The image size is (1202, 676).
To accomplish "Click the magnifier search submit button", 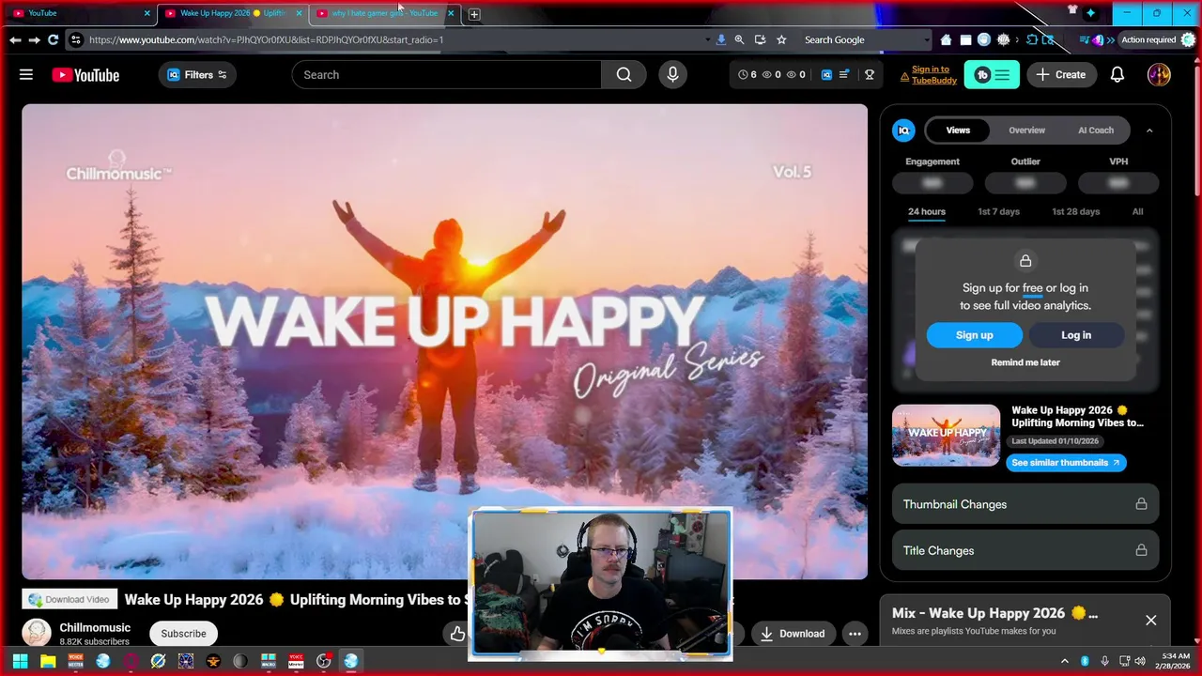I will click(x=624, y=75).
